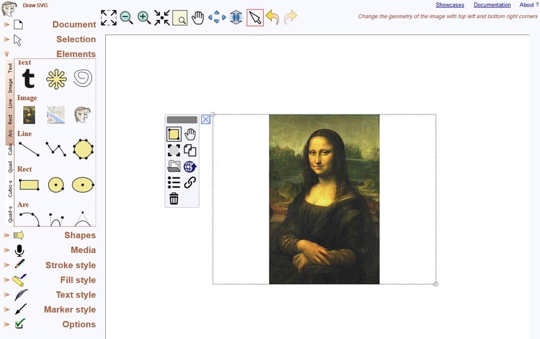Switch to vertical Cubic-s tab
Screen dimensions: 540x339
point(10,188)
